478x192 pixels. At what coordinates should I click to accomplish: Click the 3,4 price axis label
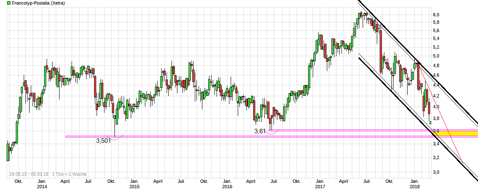[436, 144]
